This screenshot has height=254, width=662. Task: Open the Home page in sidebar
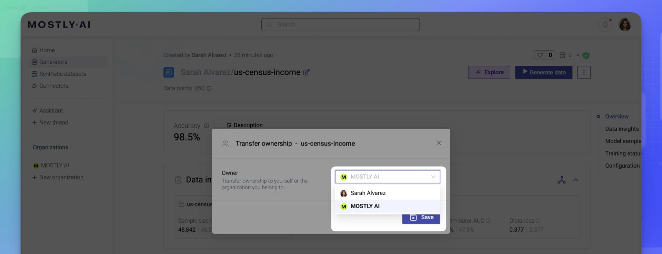point(43,50)
